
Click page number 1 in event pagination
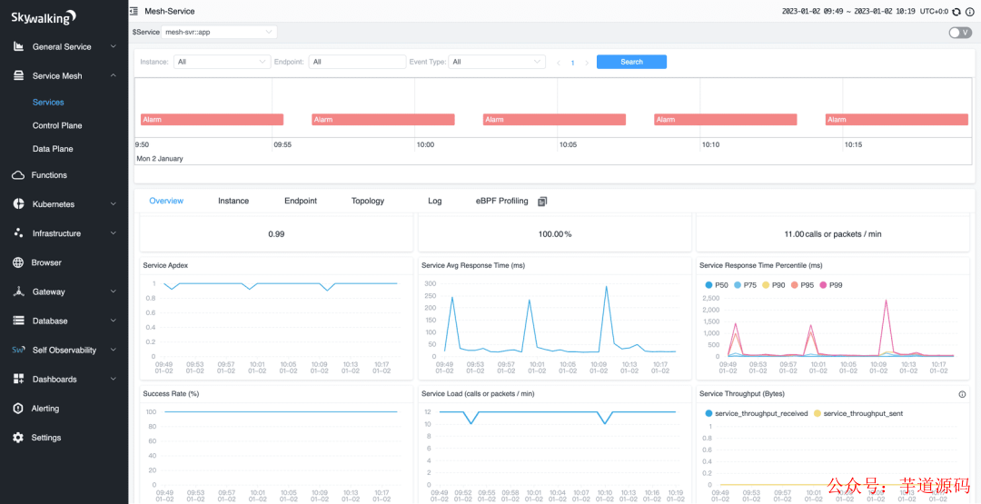(x=572, y=63)
